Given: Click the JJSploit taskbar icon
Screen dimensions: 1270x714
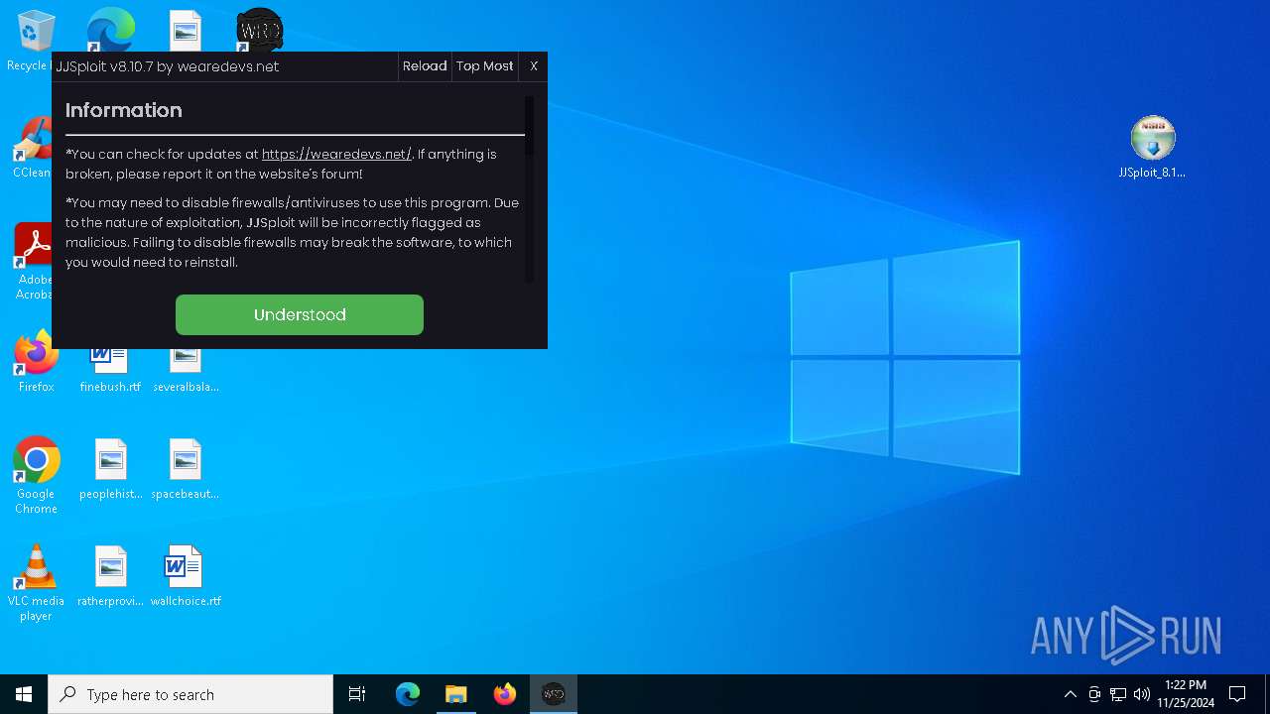Looking at the screenshot, I should click(x=554, y=694).
